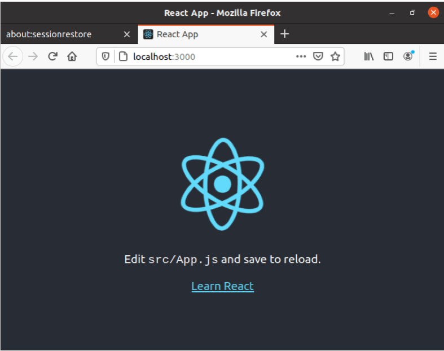The image size is (444, 351).
Task: Follow the Learn React link
Action: pos(223,286)
